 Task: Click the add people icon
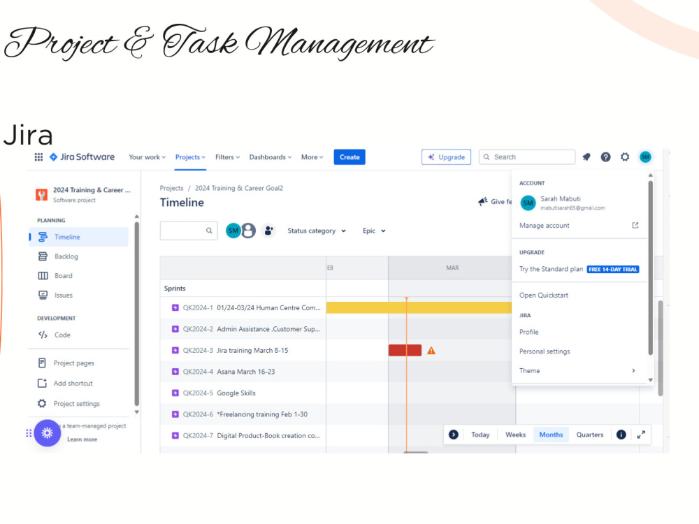point(268,231)
